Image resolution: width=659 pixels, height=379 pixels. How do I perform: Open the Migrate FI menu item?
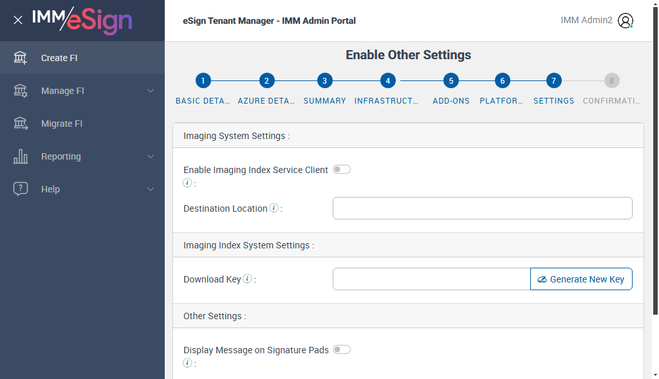pos(62,124)
